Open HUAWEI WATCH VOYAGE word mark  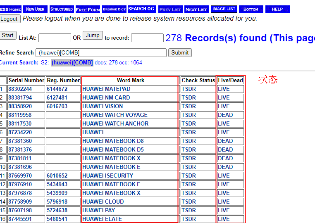pyautogui.click(x=115, y=115)
